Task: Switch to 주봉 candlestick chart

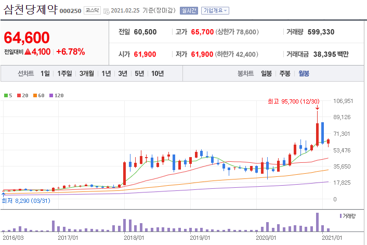Action: point(285,73)
